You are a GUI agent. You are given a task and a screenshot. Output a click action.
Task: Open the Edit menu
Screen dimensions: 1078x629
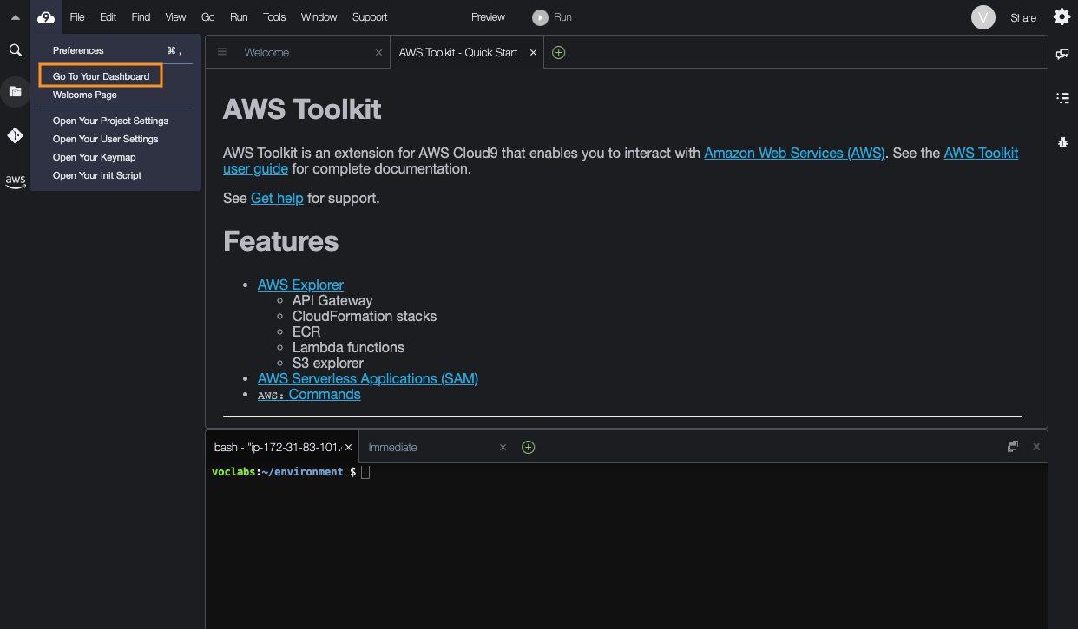[108, 17]
